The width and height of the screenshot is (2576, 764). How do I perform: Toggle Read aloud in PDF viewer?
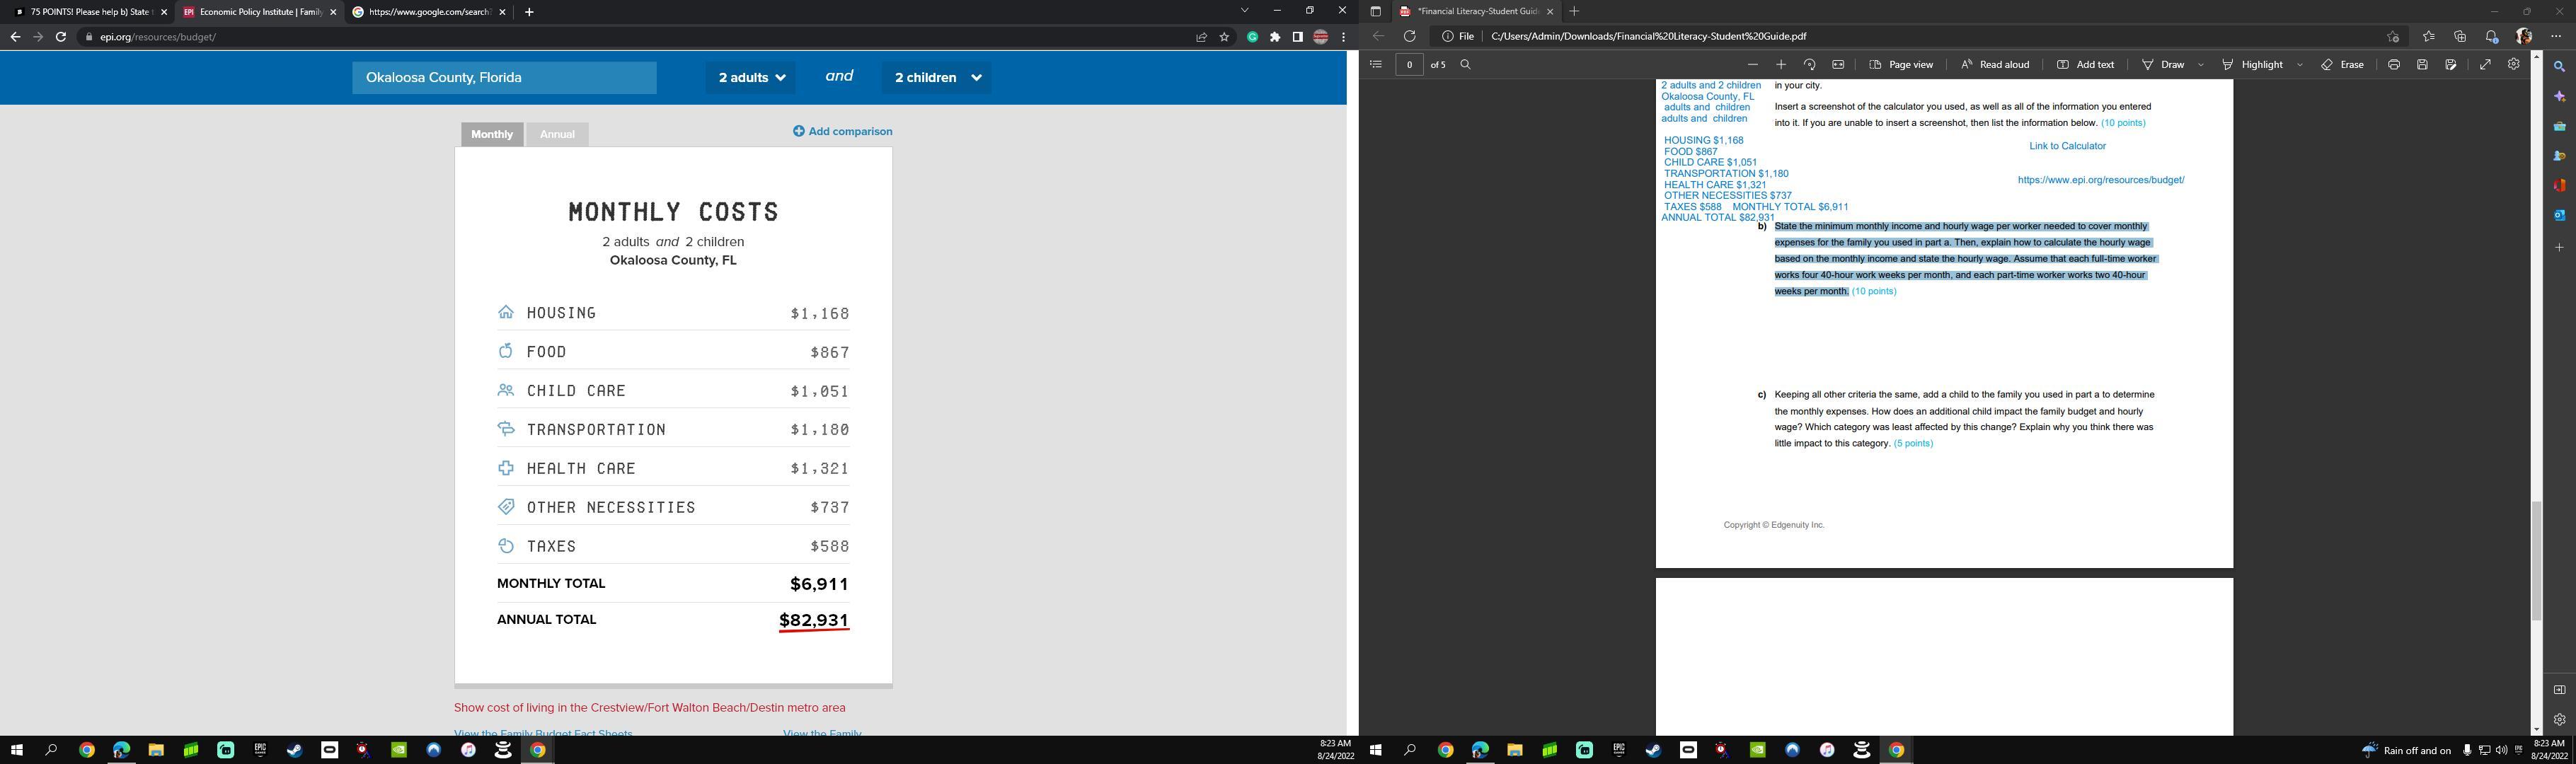point(1994,64)
